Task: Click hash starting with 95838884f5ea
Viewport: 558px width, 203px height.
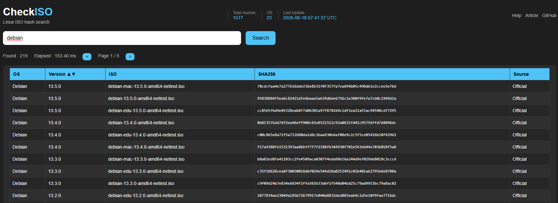Action: click(327, 99)
